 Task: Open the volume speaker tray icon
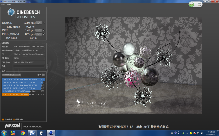202,133
